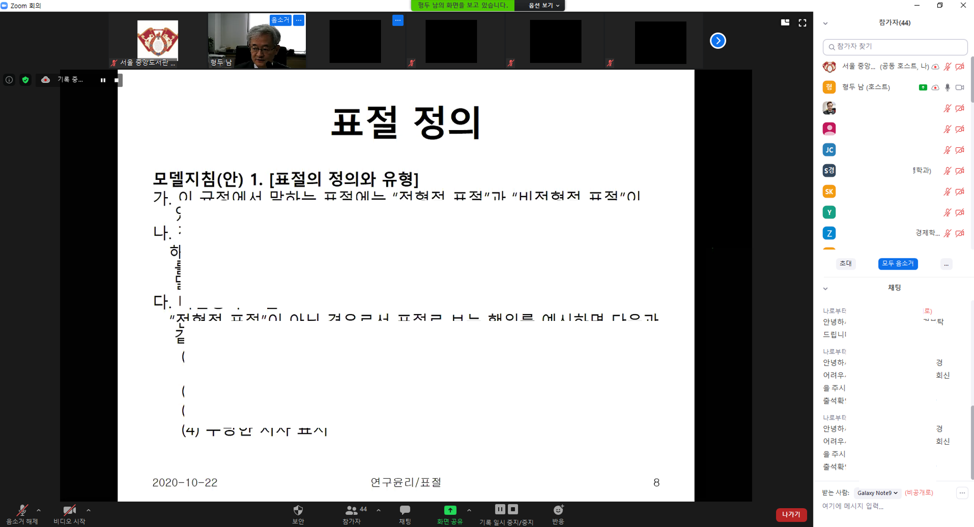
Task: Click the red 나가기 leave button
Action: coord(791,514)
